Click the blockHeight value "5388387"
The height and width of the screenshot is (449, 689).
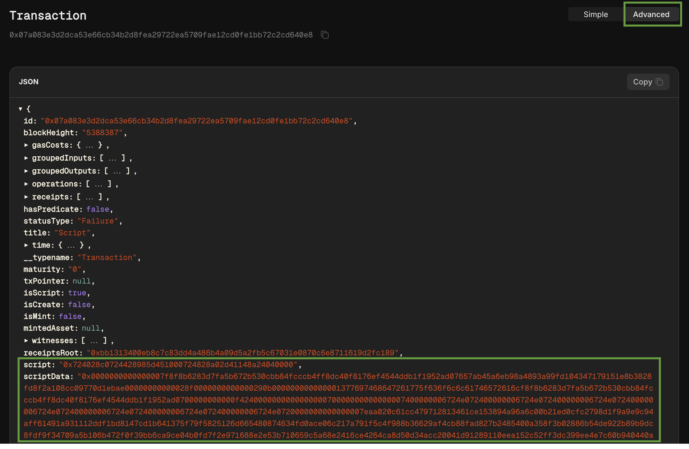point(102,133)
